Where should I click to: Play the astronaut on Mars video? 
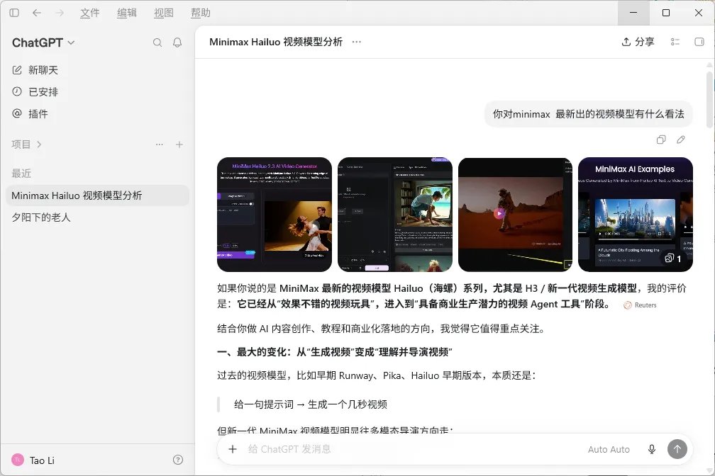499,213
